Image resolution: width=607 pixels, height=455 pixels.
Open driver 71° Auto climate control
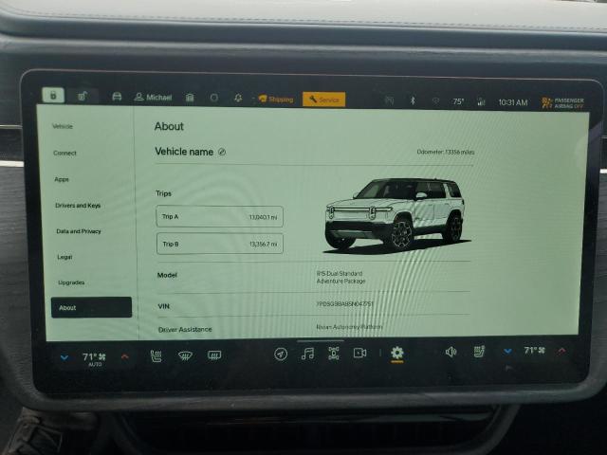[94, 358]
